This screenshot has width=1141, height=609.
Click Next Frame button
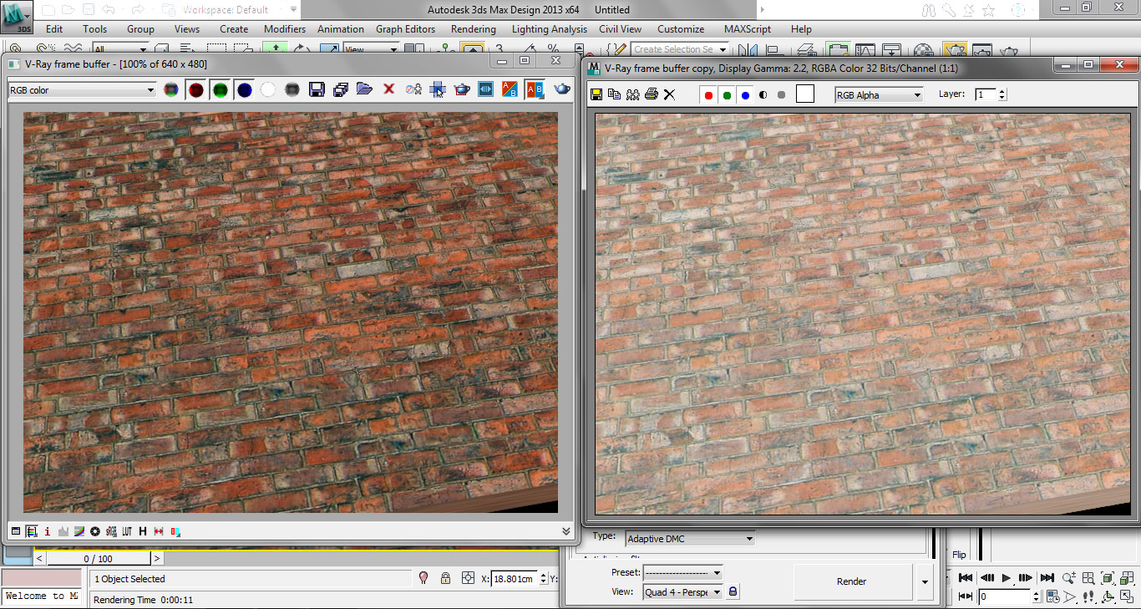(1026, 577)
